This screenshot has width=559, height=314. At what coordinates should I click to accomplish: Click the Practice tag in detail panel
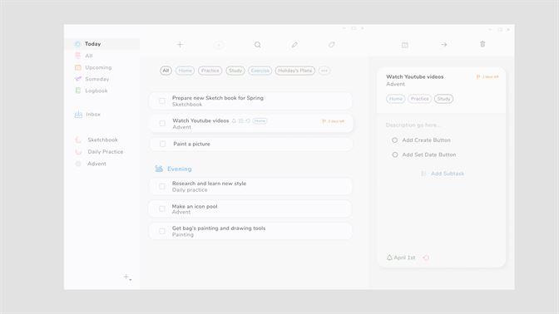pos(419,99)
